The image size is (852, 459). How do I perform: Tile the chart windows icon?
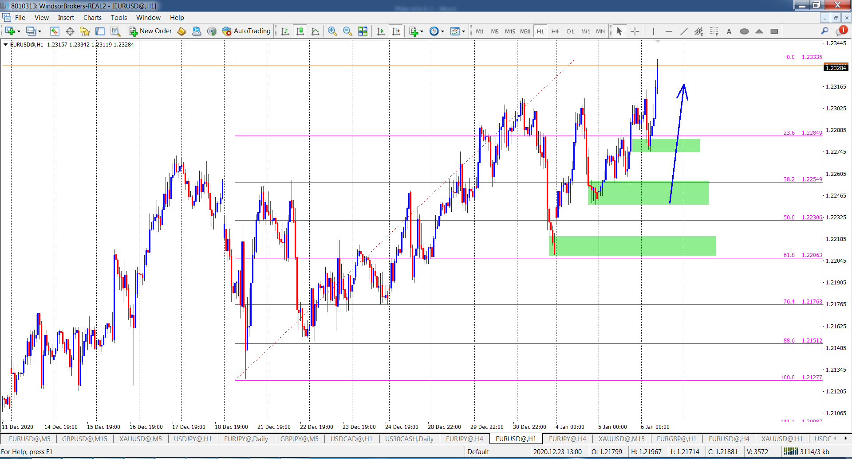coord(363,31)
